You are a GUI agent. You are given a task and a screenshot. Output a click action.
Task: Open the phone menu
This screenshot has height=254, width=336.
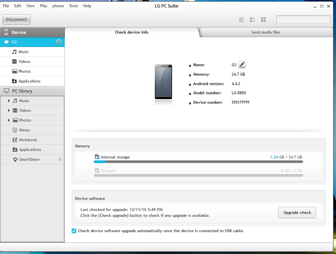58,6
